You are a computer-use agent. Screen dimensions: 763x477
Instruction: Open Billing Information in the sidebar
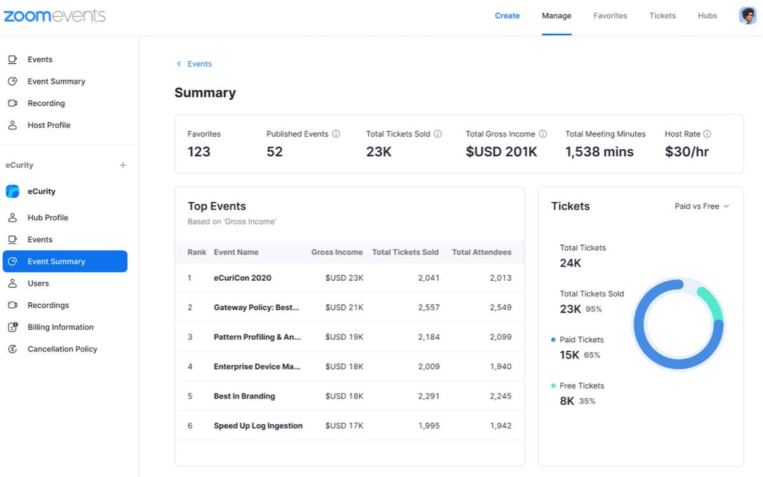click(x=60, y=327)
